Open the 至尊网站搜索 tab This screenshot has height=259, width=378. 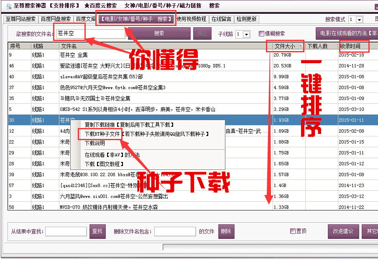(21, 19)
